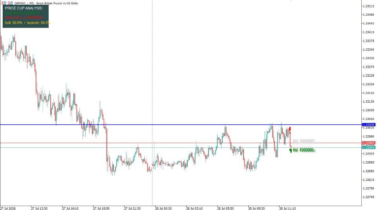Click the 27 Jul 18:50 time label
This screenshot has width=377, height=210.
point(101,208)
